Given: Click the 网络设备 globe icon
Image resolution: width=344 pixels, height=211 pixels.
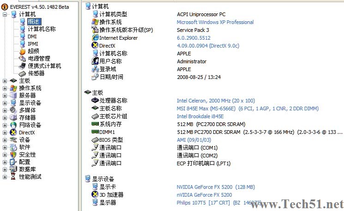Looking at the screenshot, I should 13,125.
